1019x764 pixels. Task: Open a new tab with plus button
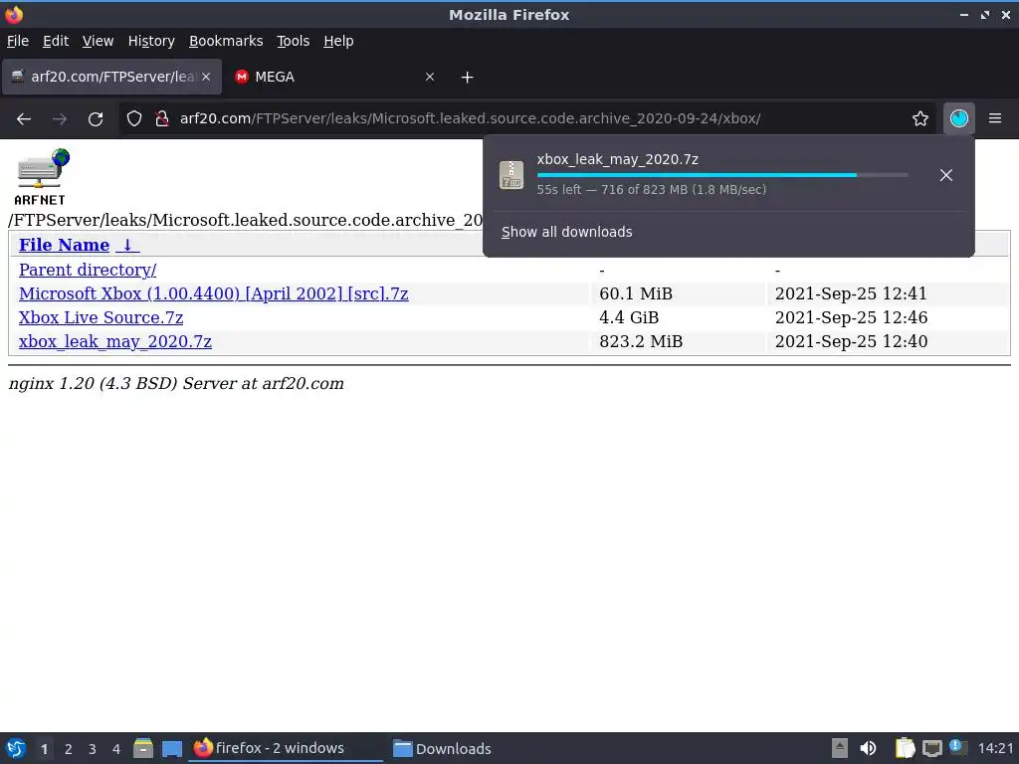[x=468, y=78]
